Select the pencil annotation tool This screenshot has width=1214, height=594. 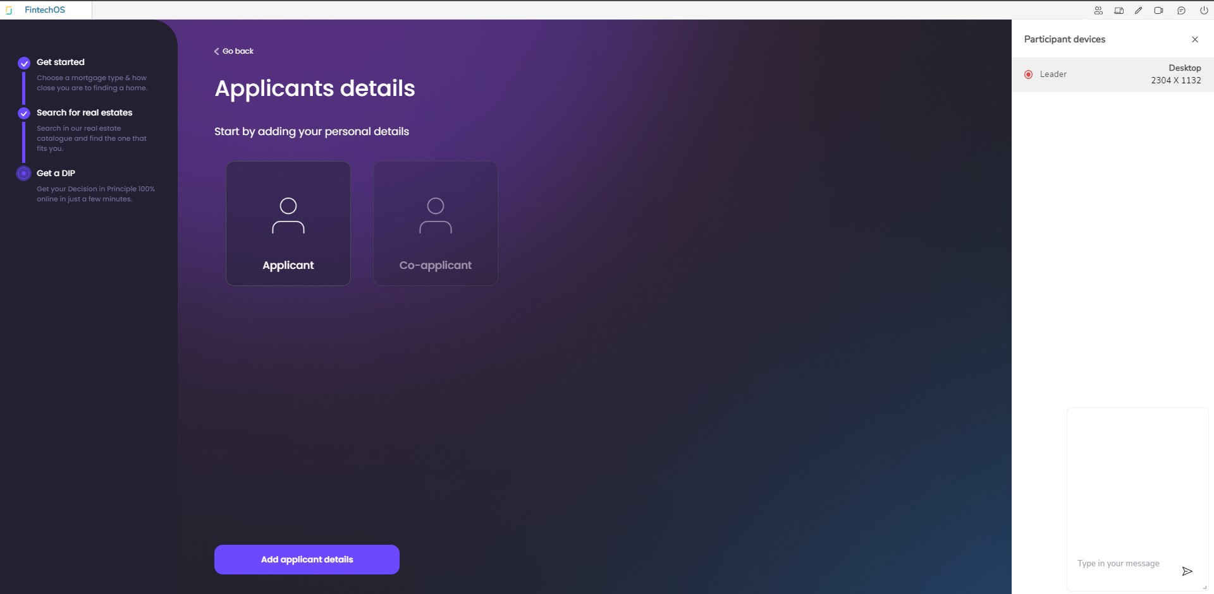coord(1138,10)
